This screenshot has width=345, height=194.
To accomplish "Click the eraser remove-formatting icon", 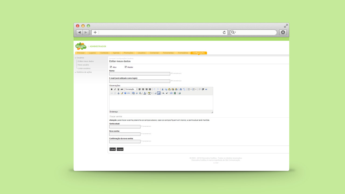I will 155,93.
